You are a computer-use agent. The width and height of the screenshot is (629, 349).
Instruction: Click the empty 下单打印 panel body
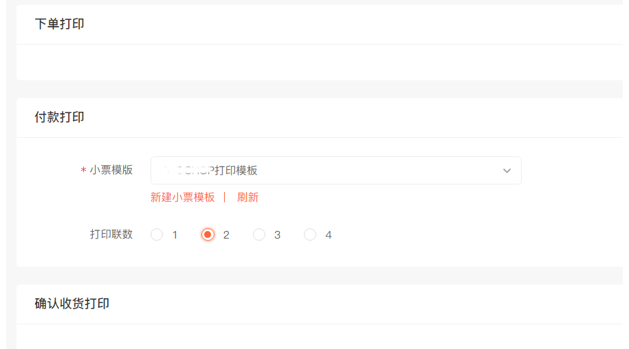point(320,62)
